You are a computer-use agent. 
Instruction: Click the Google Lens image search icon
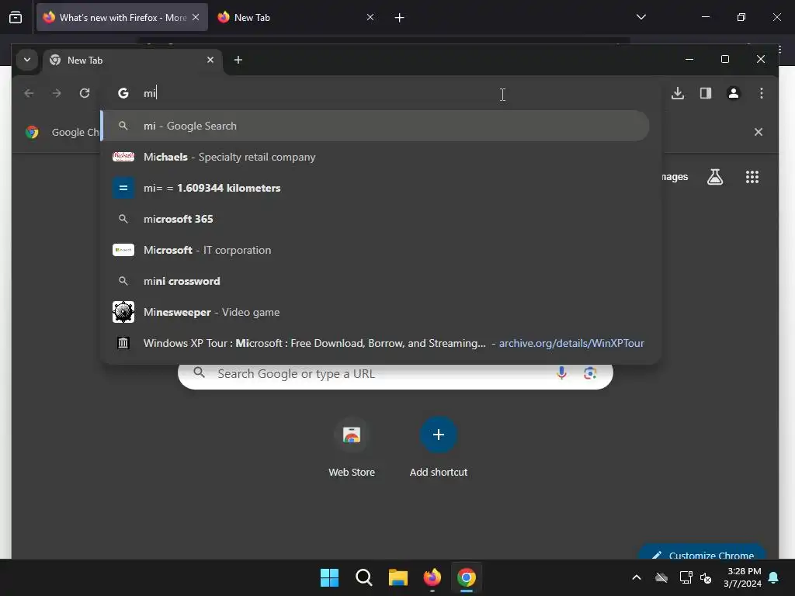click(590, 373)
